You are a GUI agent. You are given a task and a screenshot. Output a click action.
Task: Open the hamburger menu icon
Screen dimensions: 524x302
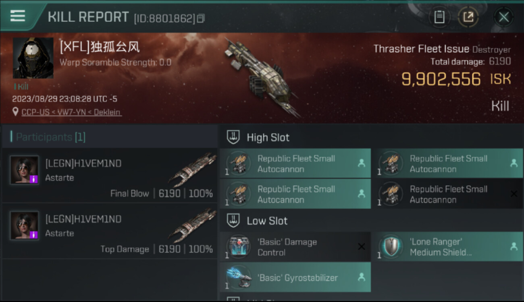[x=18, y=16]
